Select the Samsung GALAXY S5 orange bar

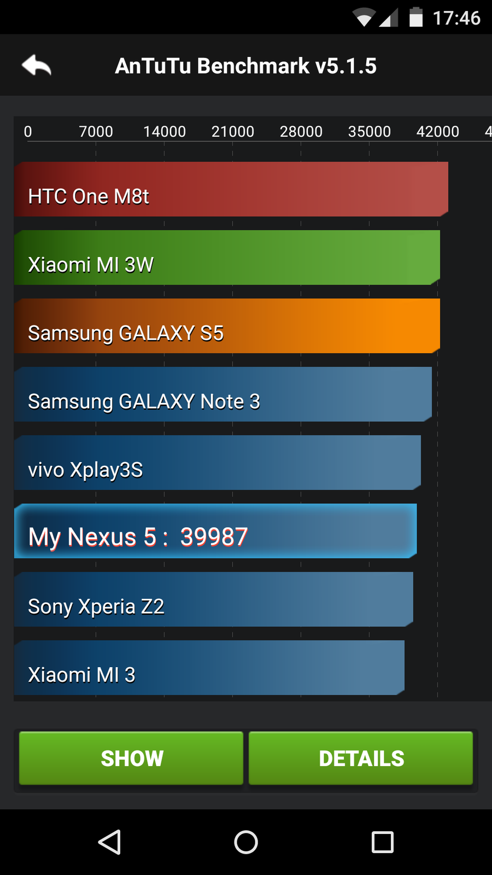tap(227, 326)
